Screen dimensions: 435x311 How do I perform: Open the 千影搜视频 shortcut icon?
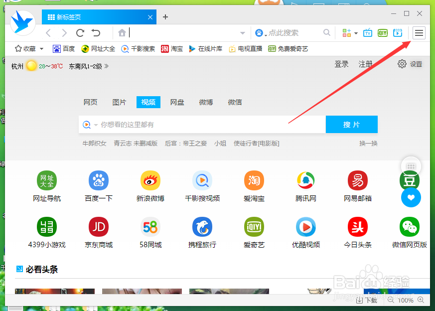point(202,180)
